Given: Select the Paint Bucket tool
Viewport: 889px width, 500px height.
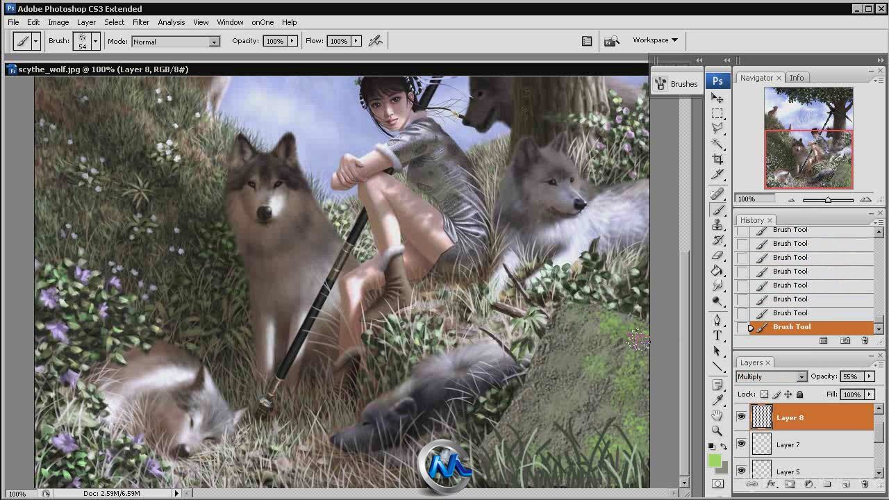Looking at the screenshot, I should (717, 271).
